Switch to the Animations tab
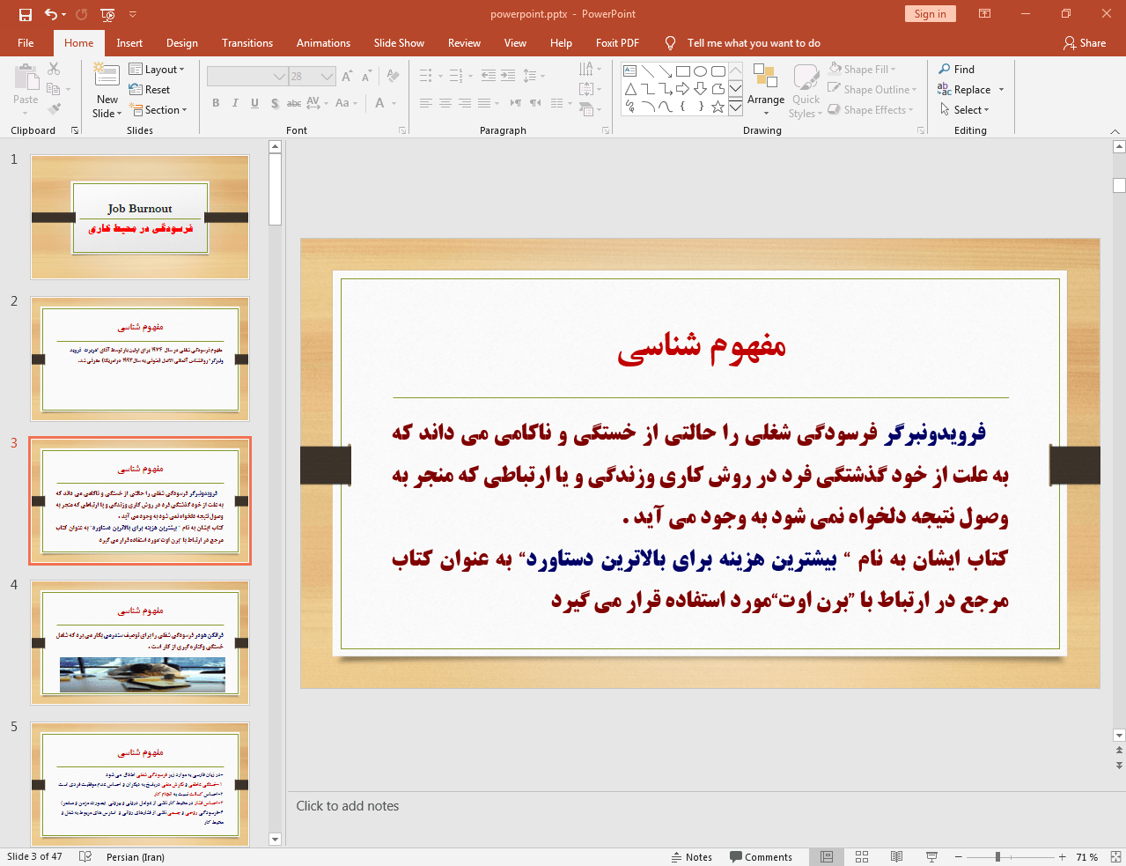1126x866 pixels. 323,43
